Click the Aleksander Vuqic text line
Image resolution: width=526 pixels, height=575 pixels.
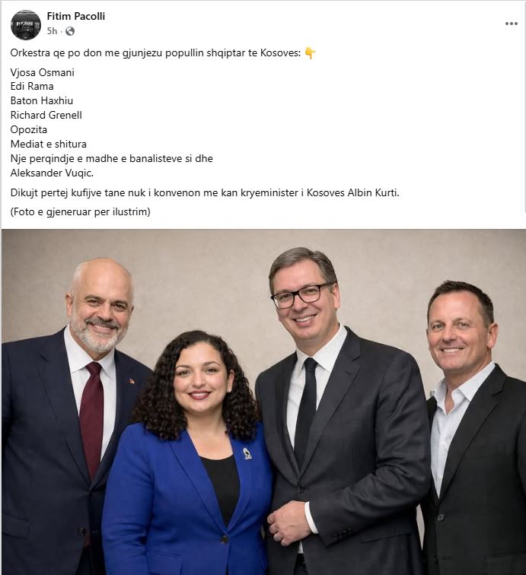(52, 173)
